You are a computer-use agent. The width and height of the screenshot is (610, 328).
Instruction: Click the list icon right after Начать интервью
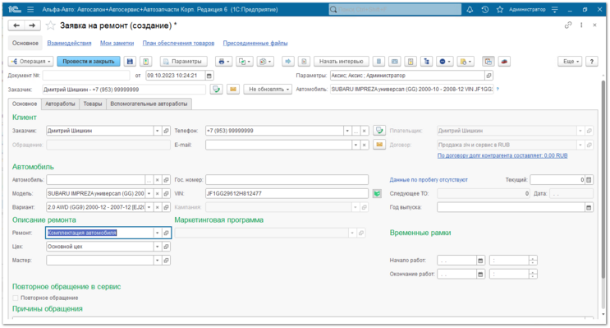(378, 62)
